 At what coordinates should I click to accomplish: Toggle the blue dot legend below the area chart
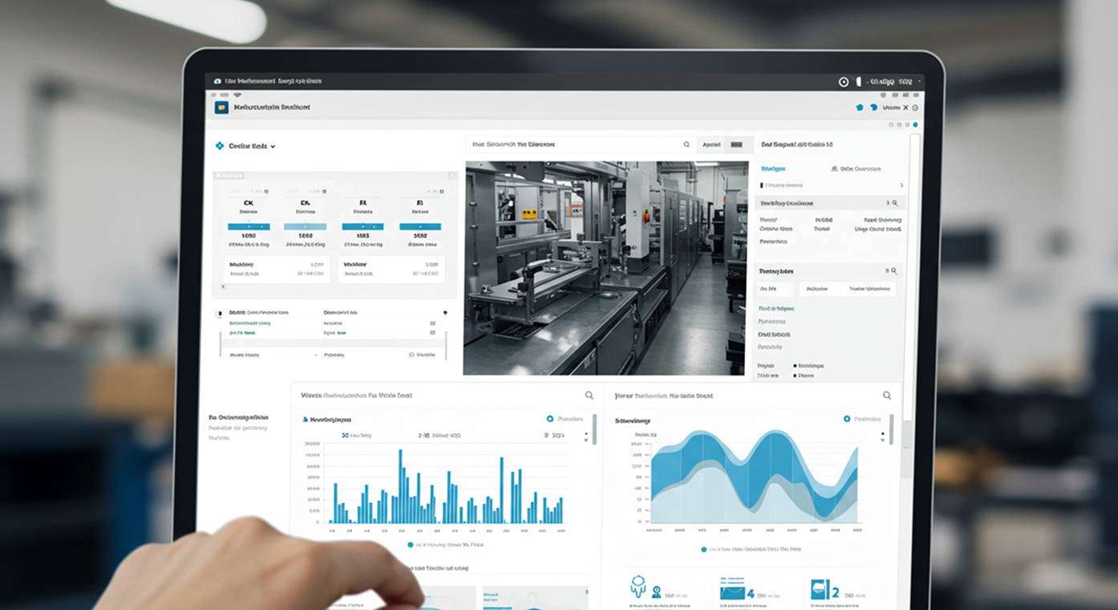(x=704, y=550)
